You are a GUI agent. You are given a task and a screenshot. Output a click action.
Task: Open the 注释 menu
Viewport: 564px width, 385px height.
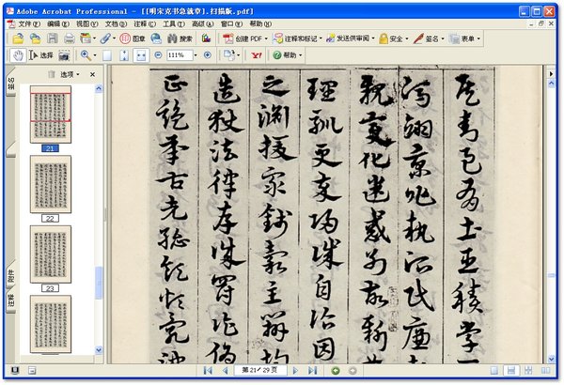[x=145, y=23]
